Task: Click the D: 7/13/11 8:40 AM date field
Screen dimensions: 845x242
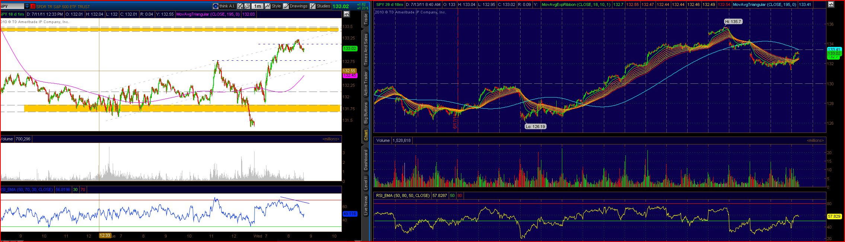Action: point(423,4)
